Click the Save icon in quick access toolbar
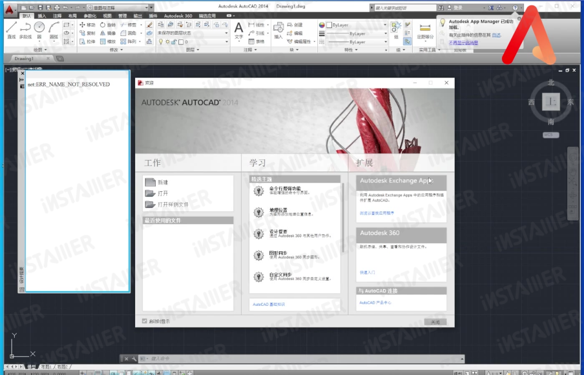Screen dimensions: 584x375 (x=40, y=8)
